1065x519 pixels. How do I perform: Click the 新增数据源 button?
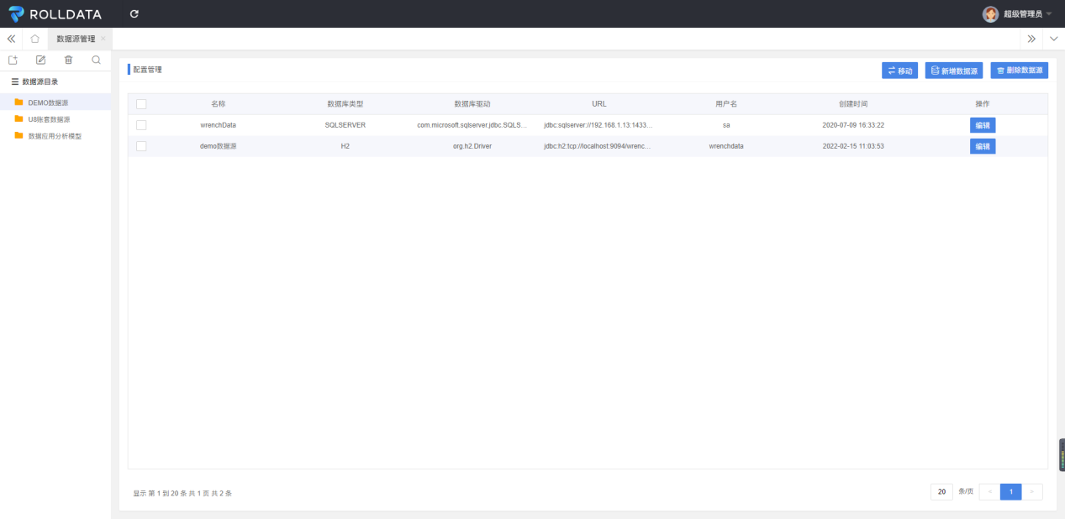954,71
